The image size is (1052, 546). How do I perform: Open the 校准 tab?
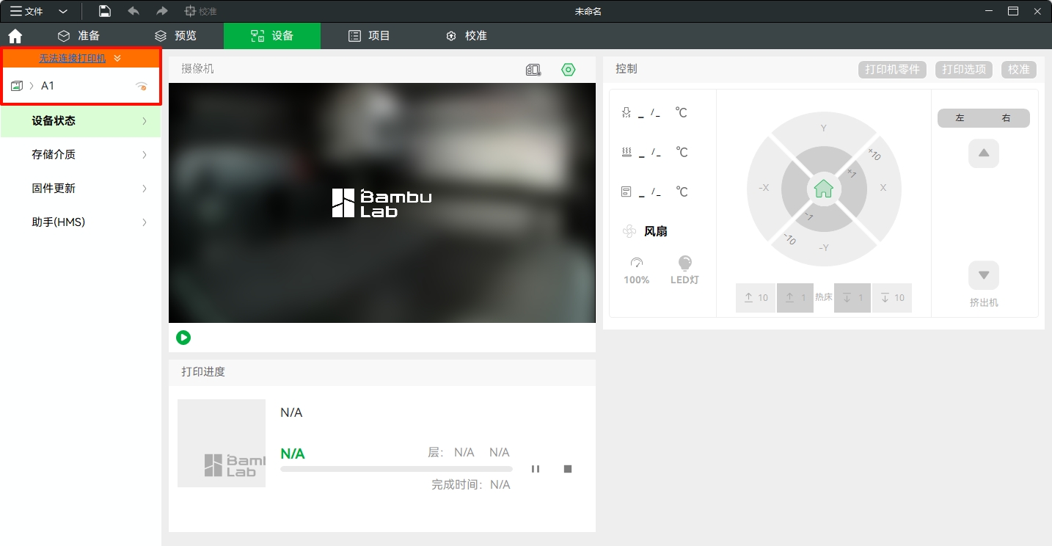[x=466, y=36]
